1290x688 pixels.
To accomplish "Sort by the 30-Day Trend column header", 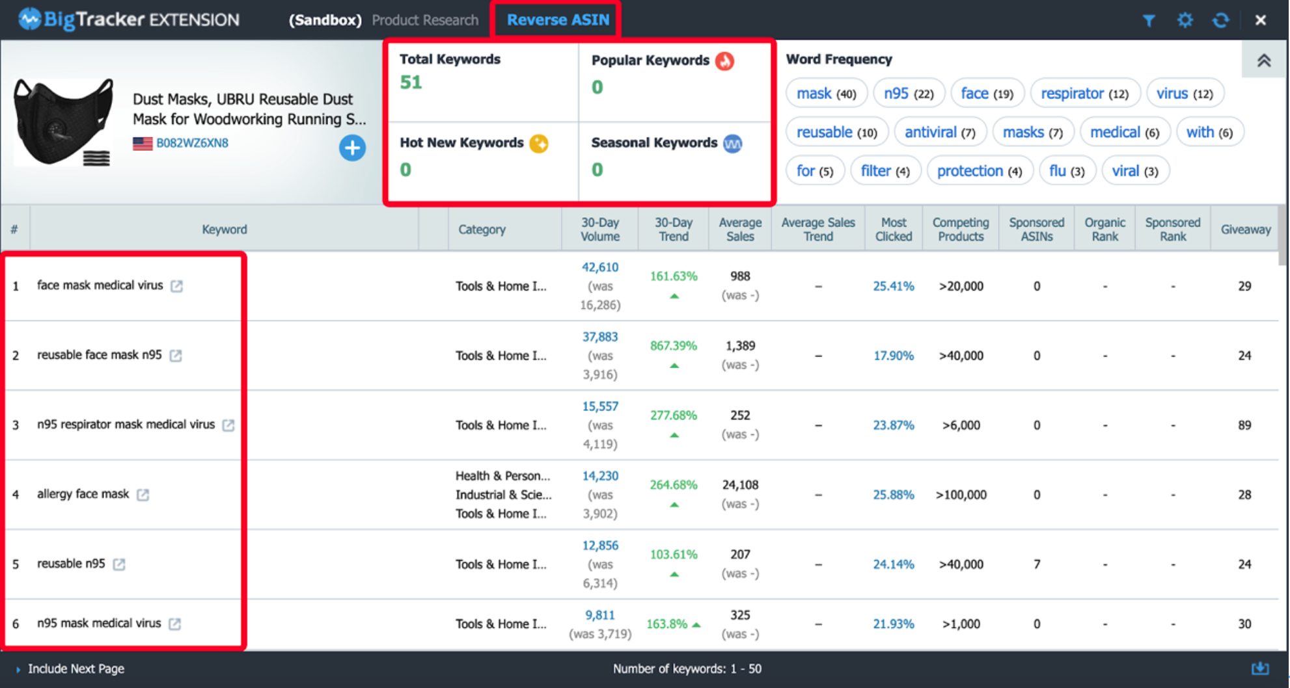I will click(674, 230).
